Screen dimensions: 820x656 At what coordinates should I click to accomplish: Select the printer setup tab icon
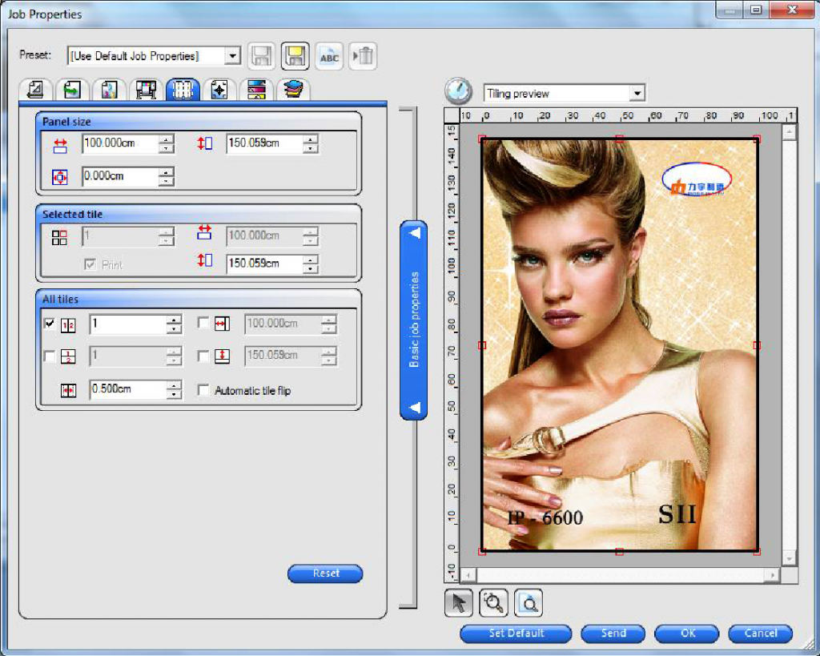tap(145, 91)
